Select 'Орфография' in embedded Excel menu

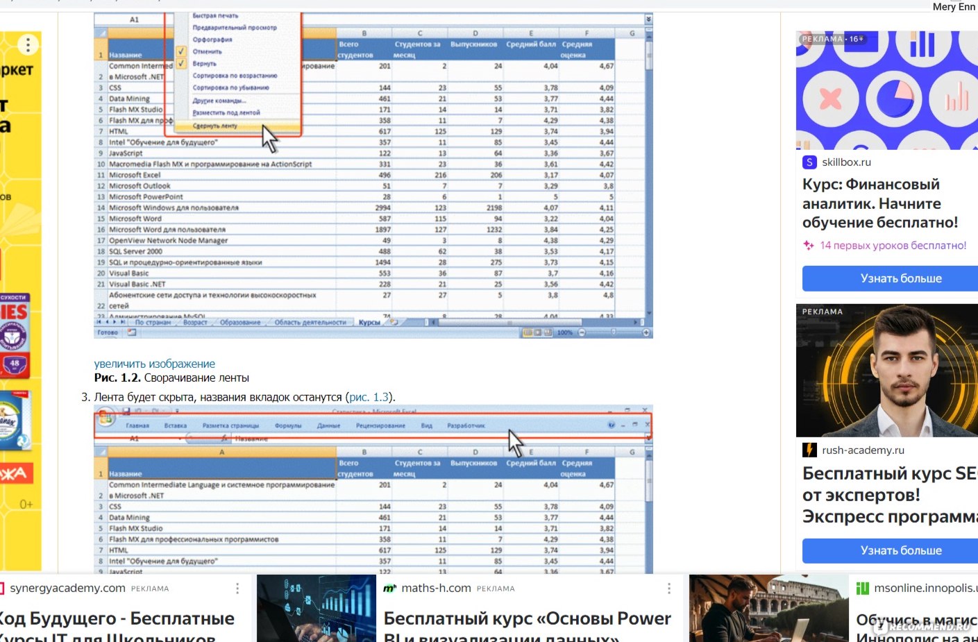(212, 40)
